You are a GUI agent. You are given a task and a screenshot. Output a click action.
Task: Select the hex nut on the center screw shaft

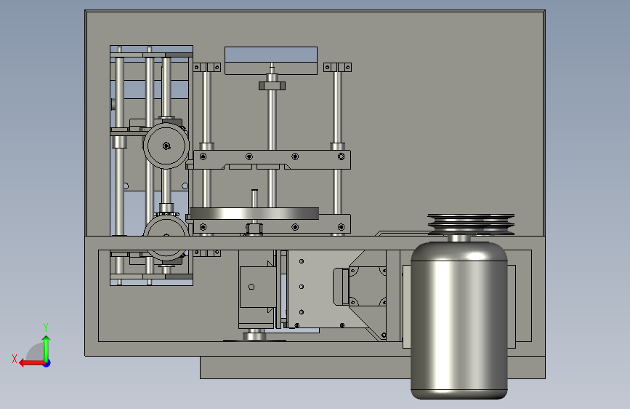[x=272, y=85]
